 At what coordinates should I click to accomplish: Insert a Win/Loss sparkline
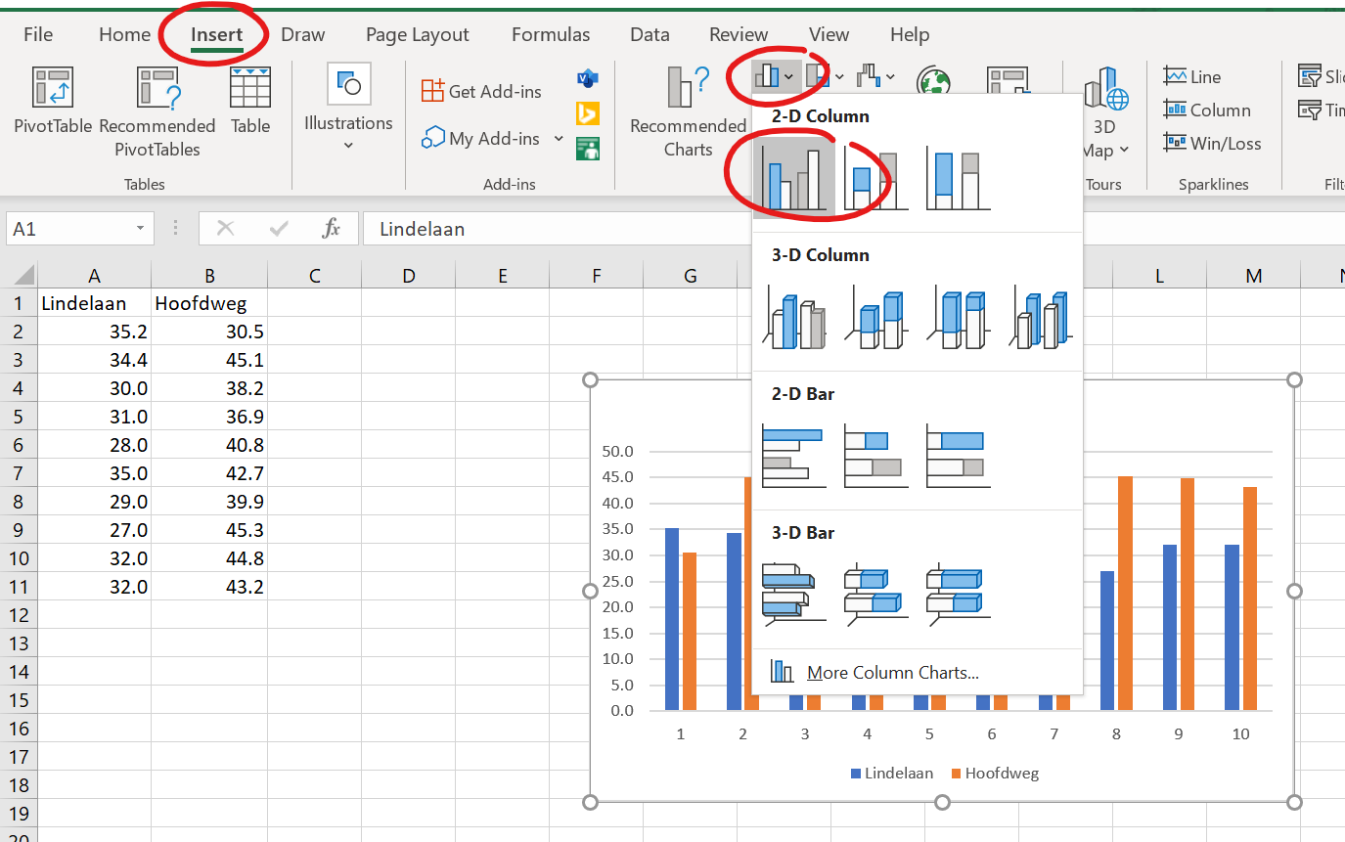[x=1212, y=144]
